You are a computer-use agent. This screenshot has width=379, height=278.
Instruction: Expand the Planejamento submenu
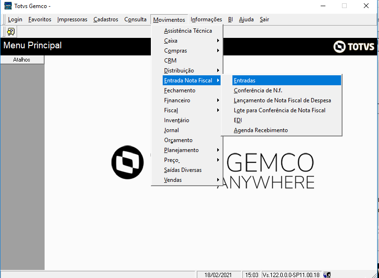pyautogui.click(x=192, y=150)
